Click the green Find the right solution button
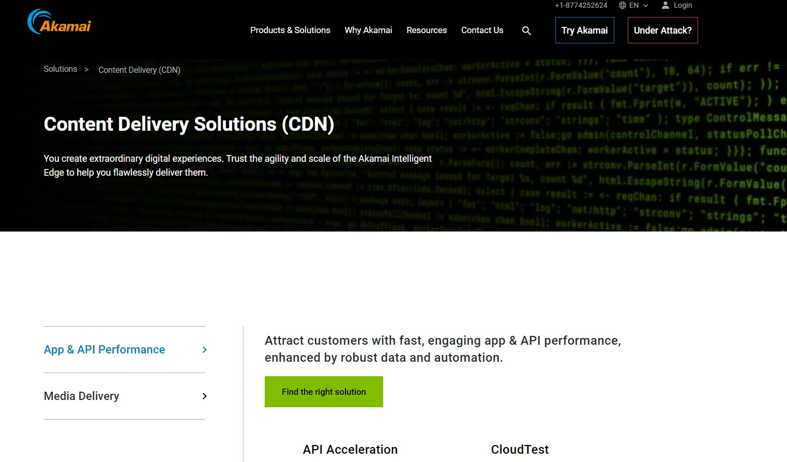 pyautogui.click(x=324, y=392)
